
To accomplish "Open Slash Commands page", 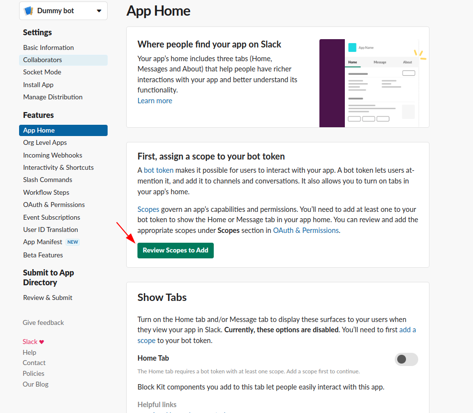I will click(47, 180).
